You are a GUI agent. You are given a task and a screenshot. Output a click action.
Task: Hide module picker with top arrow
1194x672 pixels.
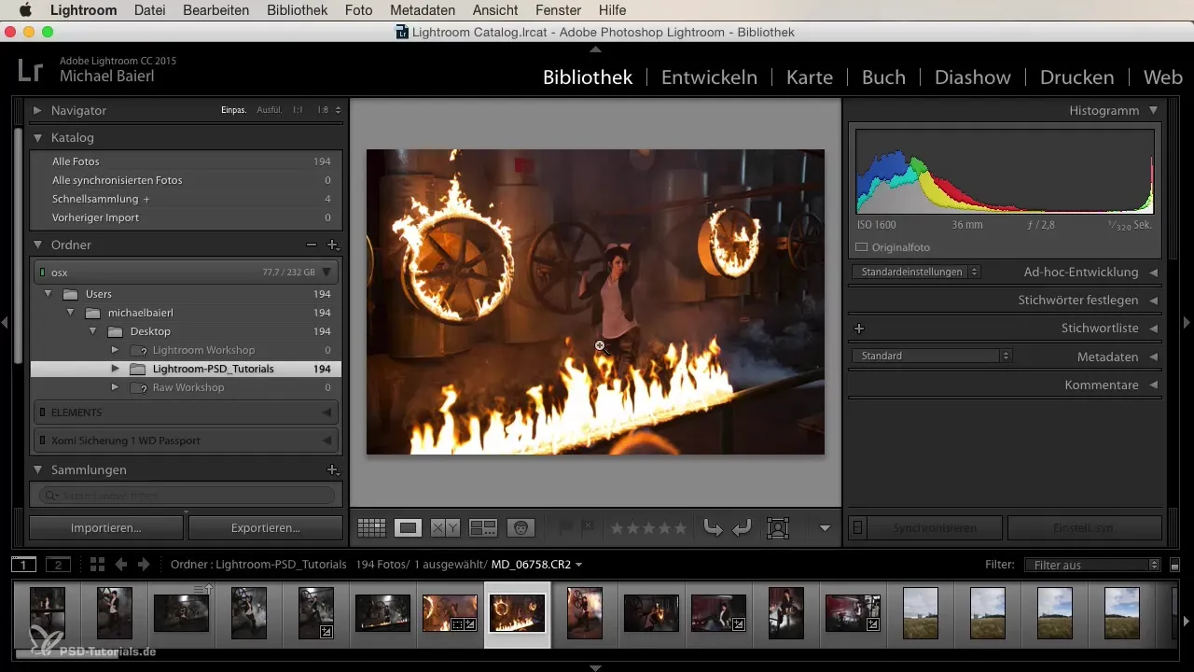[596, 48]
